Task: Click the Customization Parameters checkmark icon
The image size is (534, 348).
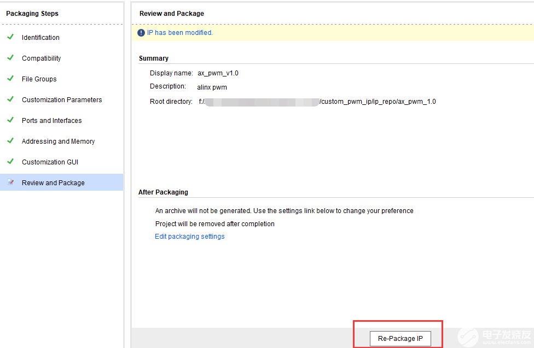Action: click(x=10, y=99)
